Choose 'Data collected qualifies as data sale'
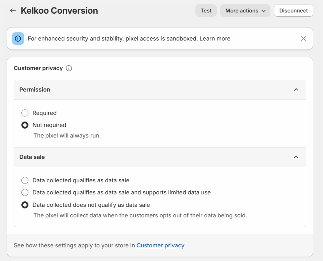The height and width of the screenshot is (261, 323). tap(25, 180)
